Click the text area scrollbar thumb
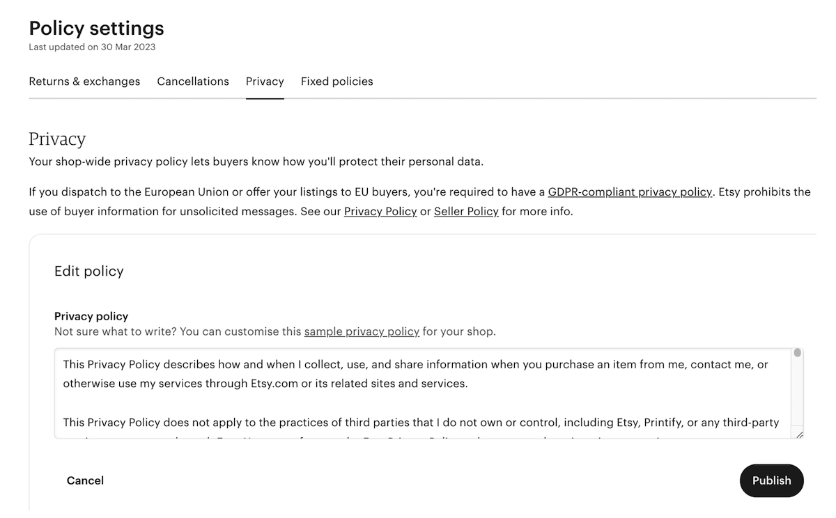The width and height of the screenshot is (836, 518). (798, 353)
